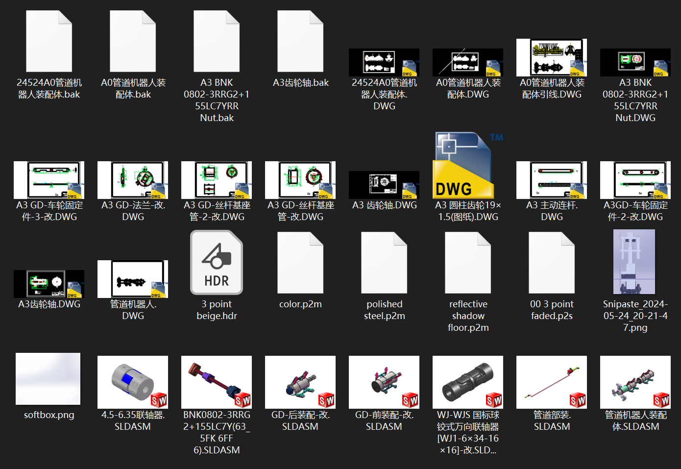Click the label 'reflective shadow floor.p2m'
681x469 pixels.
point(468,316)
